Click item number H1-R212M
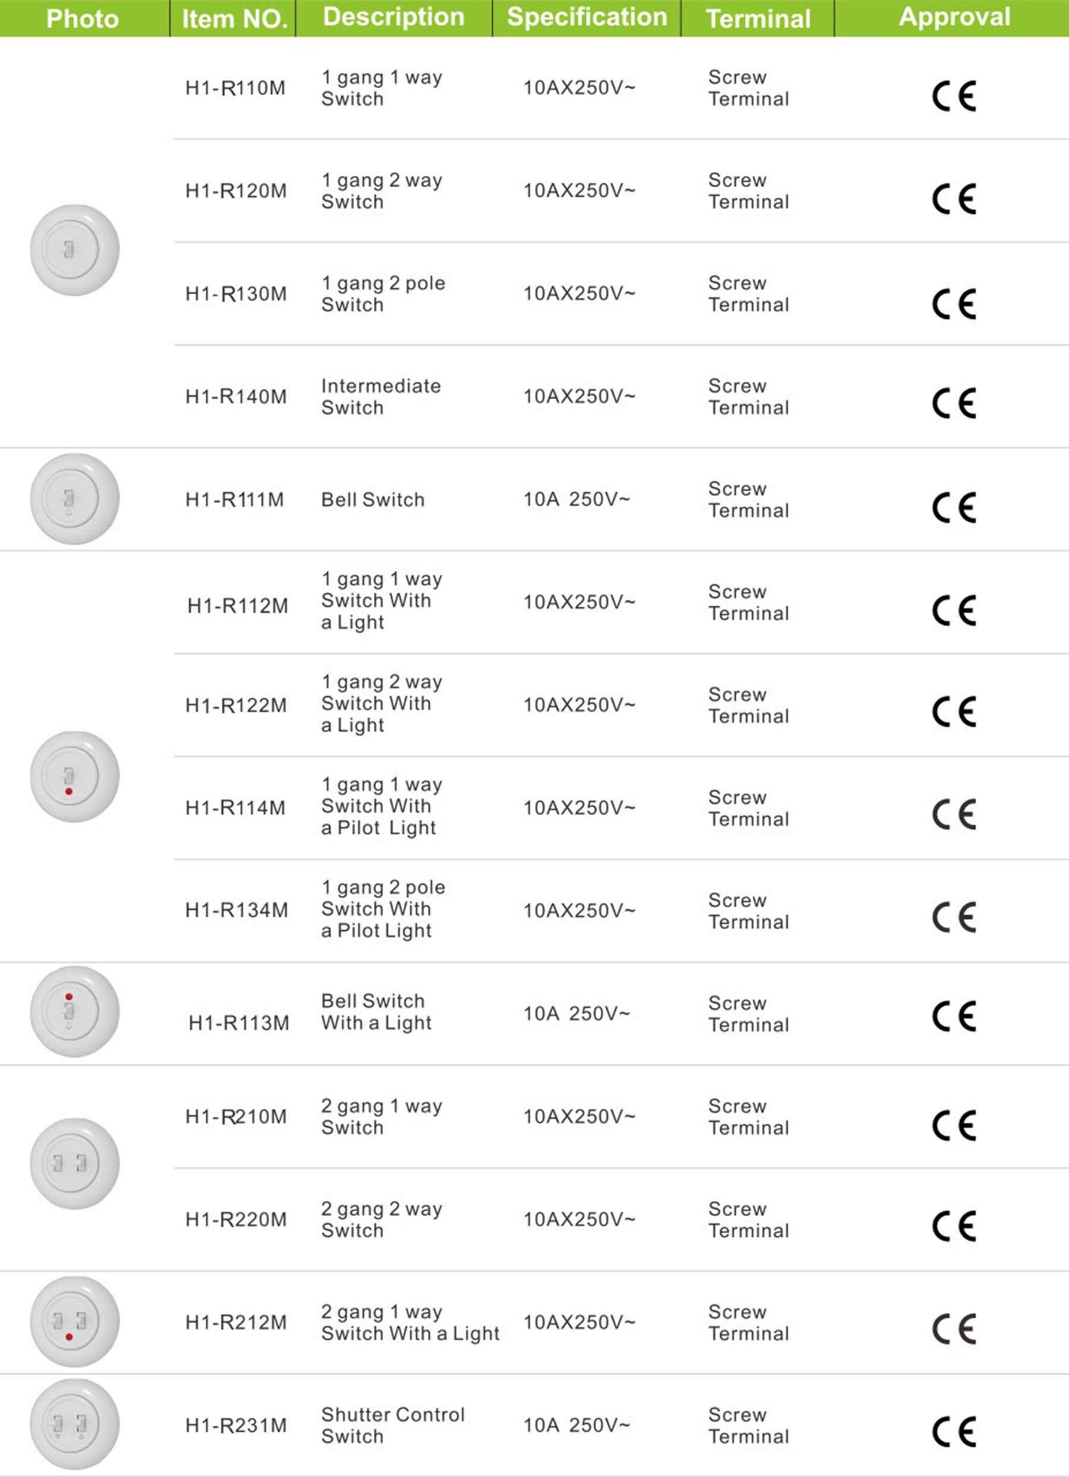 click(x=236, y=1323)
